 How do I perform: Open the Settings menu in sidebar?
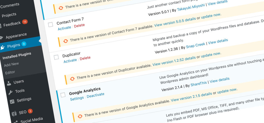click(24, 100)
